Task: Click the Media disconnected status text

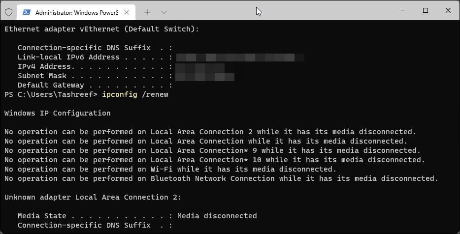Action: pos(217,216)
